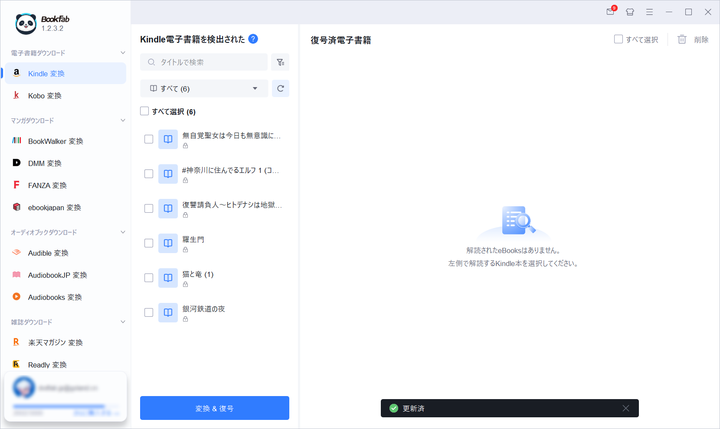Open the help question mark icon
The image size is (720, 429).
253,39
